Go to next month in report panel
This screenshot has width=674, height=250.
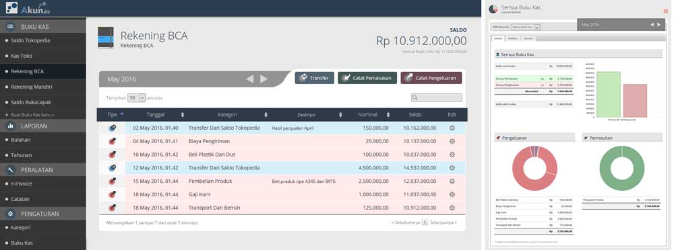pyautogui.click(x=659, y=25)
